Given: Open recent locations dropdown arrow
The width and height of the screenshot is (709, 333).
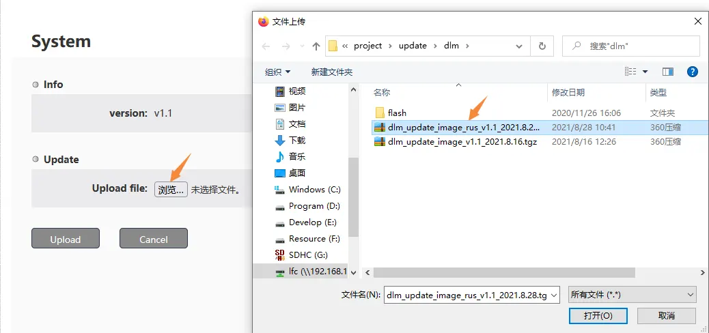Looking at the screenshot, I should pyautogui.click(x=302, y=46).
